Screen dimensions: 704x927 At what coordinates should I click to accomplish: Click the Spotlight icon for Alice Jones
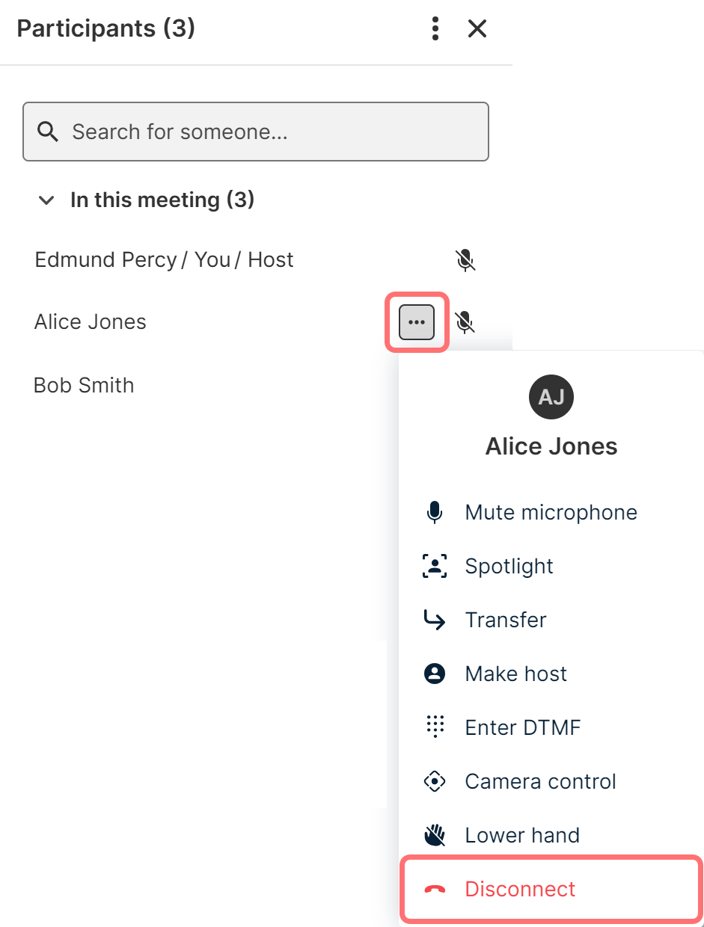(435, 566)
